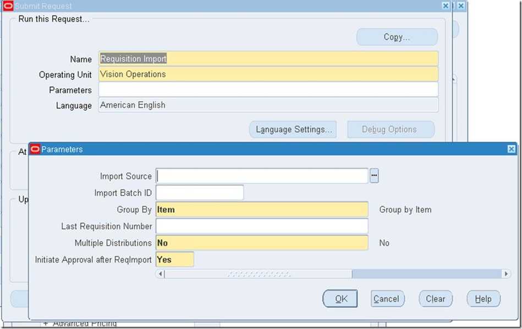Click the 'No' description beside Multiple Distributions
Screen dimensions: 522x329
click(384, 243)
